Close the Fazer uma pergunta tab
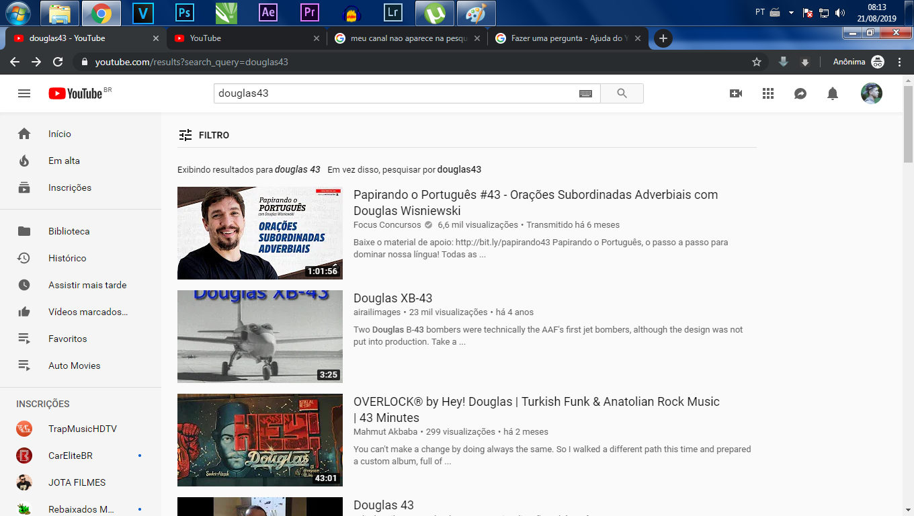Image resolution: width=914 pixels, height=516 pixels. 638,38
